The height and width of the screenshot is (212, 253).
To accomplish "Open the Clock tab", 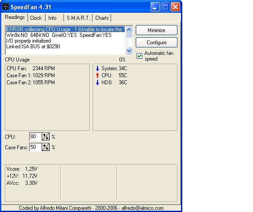I will click(x=36, y=18).
